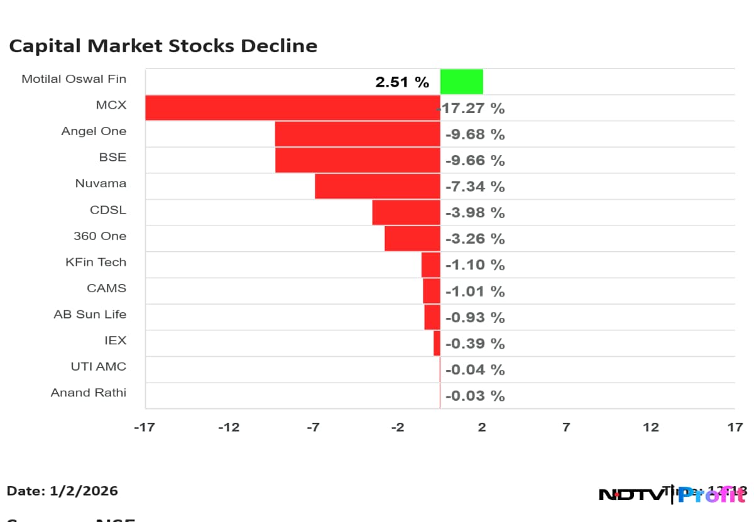The height and width of the screenshot is (522, 754).
Task: Click the NDTV Profit logo
Action: (672, 494)
